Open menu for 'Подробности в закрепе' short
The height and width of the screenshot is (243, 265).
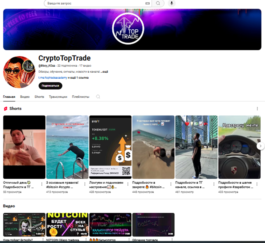click(171, 184)
